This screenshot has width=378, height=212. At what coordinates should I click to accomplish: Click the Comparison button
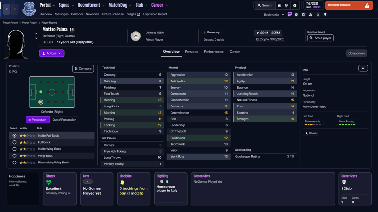coord(356,53)
